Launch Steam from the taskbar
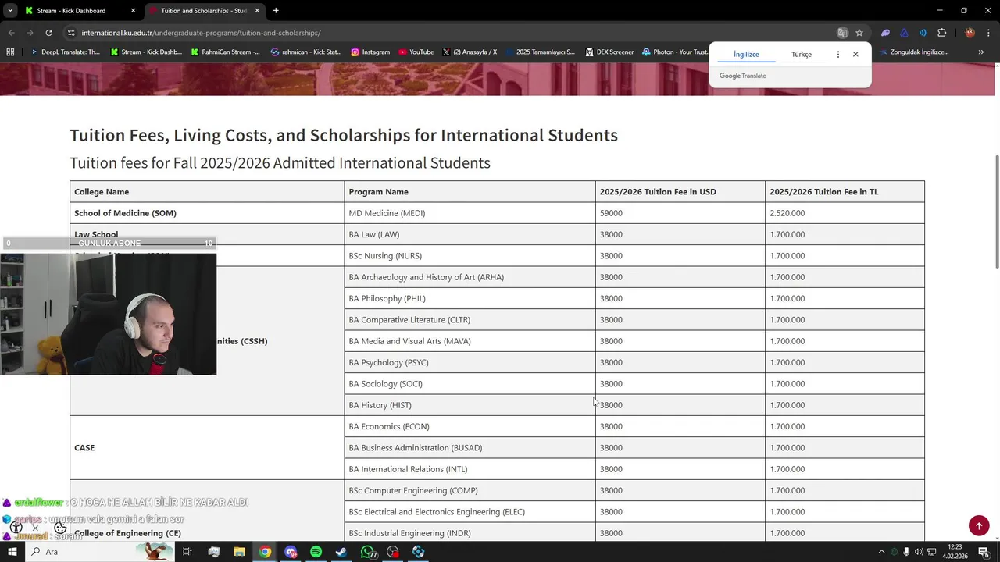This screenshot has height=562, width=1000. (341, 552)
